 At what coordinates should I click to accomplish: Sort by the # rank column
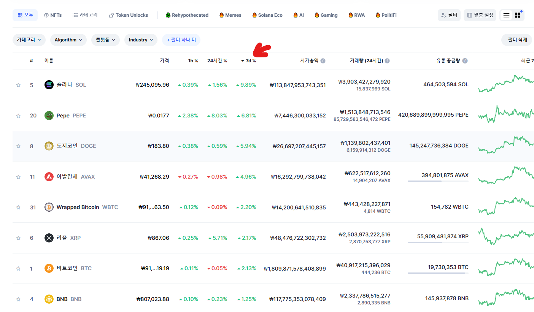(x=32, y=61)
